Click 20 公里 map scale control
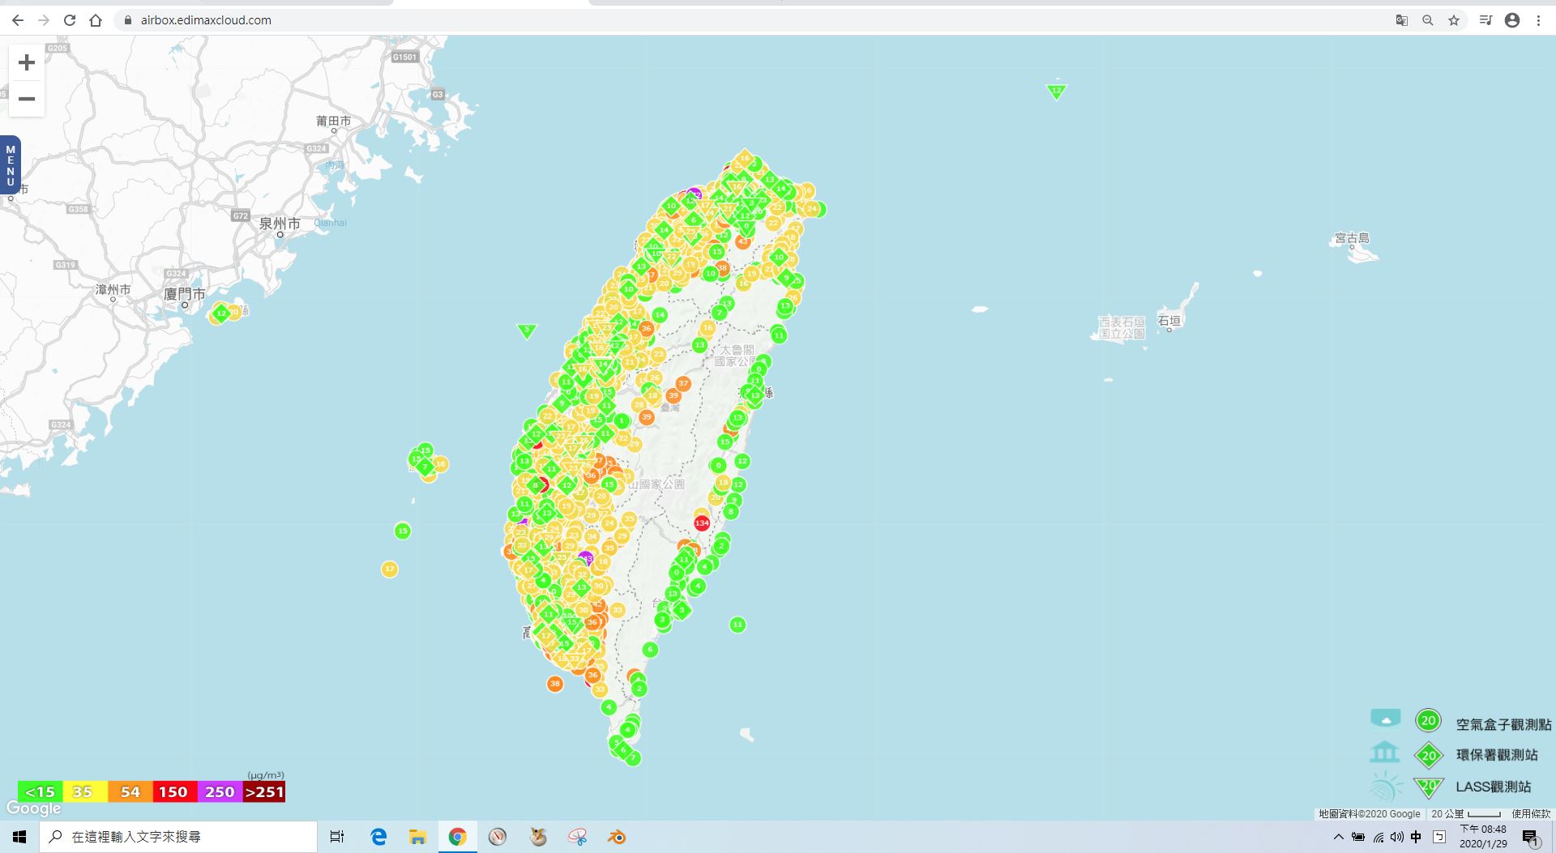The height and width of the screenshot is (853, 1556). point(1466,813)
